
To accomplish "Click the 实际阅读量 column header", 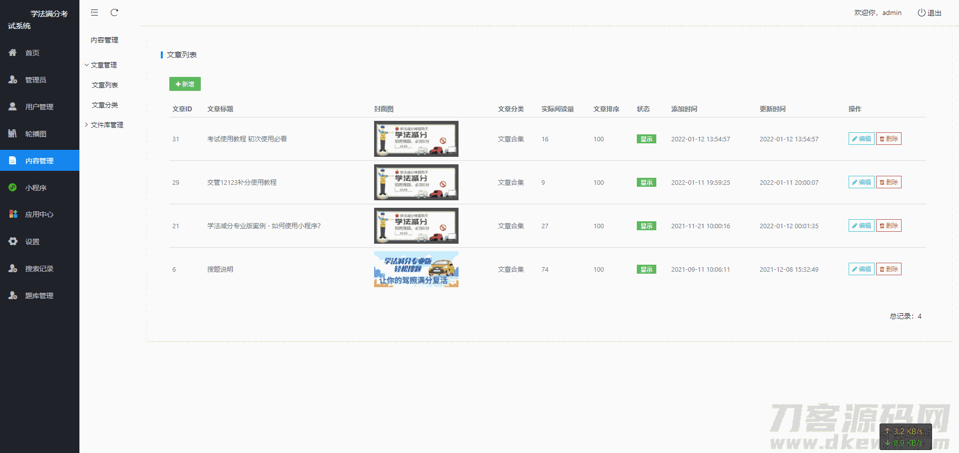I will coord(557,109).
